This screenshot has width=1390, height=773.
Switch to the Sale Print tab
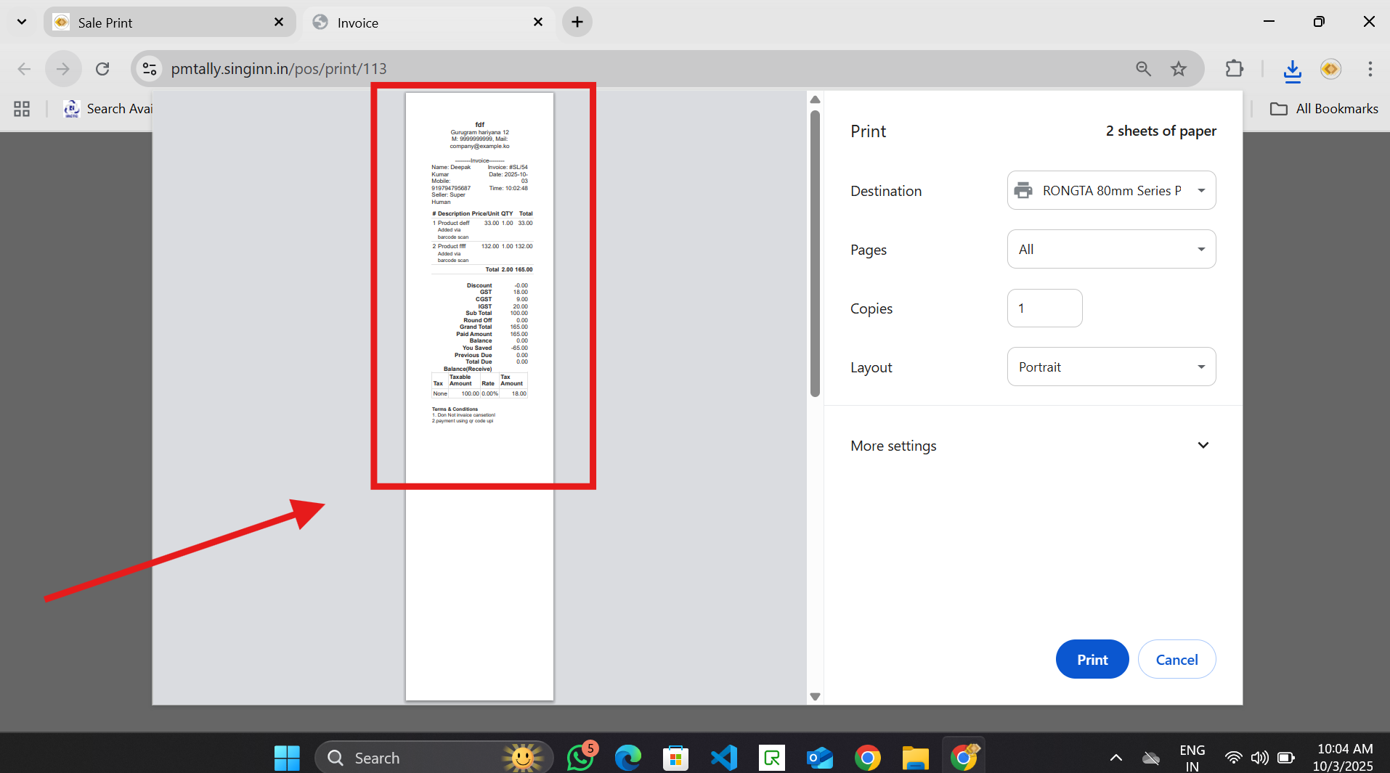click(x=168, y=23)
